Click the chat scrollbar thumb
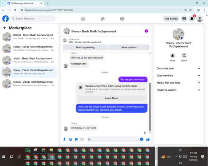208x166 pixels. [x=150, y=107]
